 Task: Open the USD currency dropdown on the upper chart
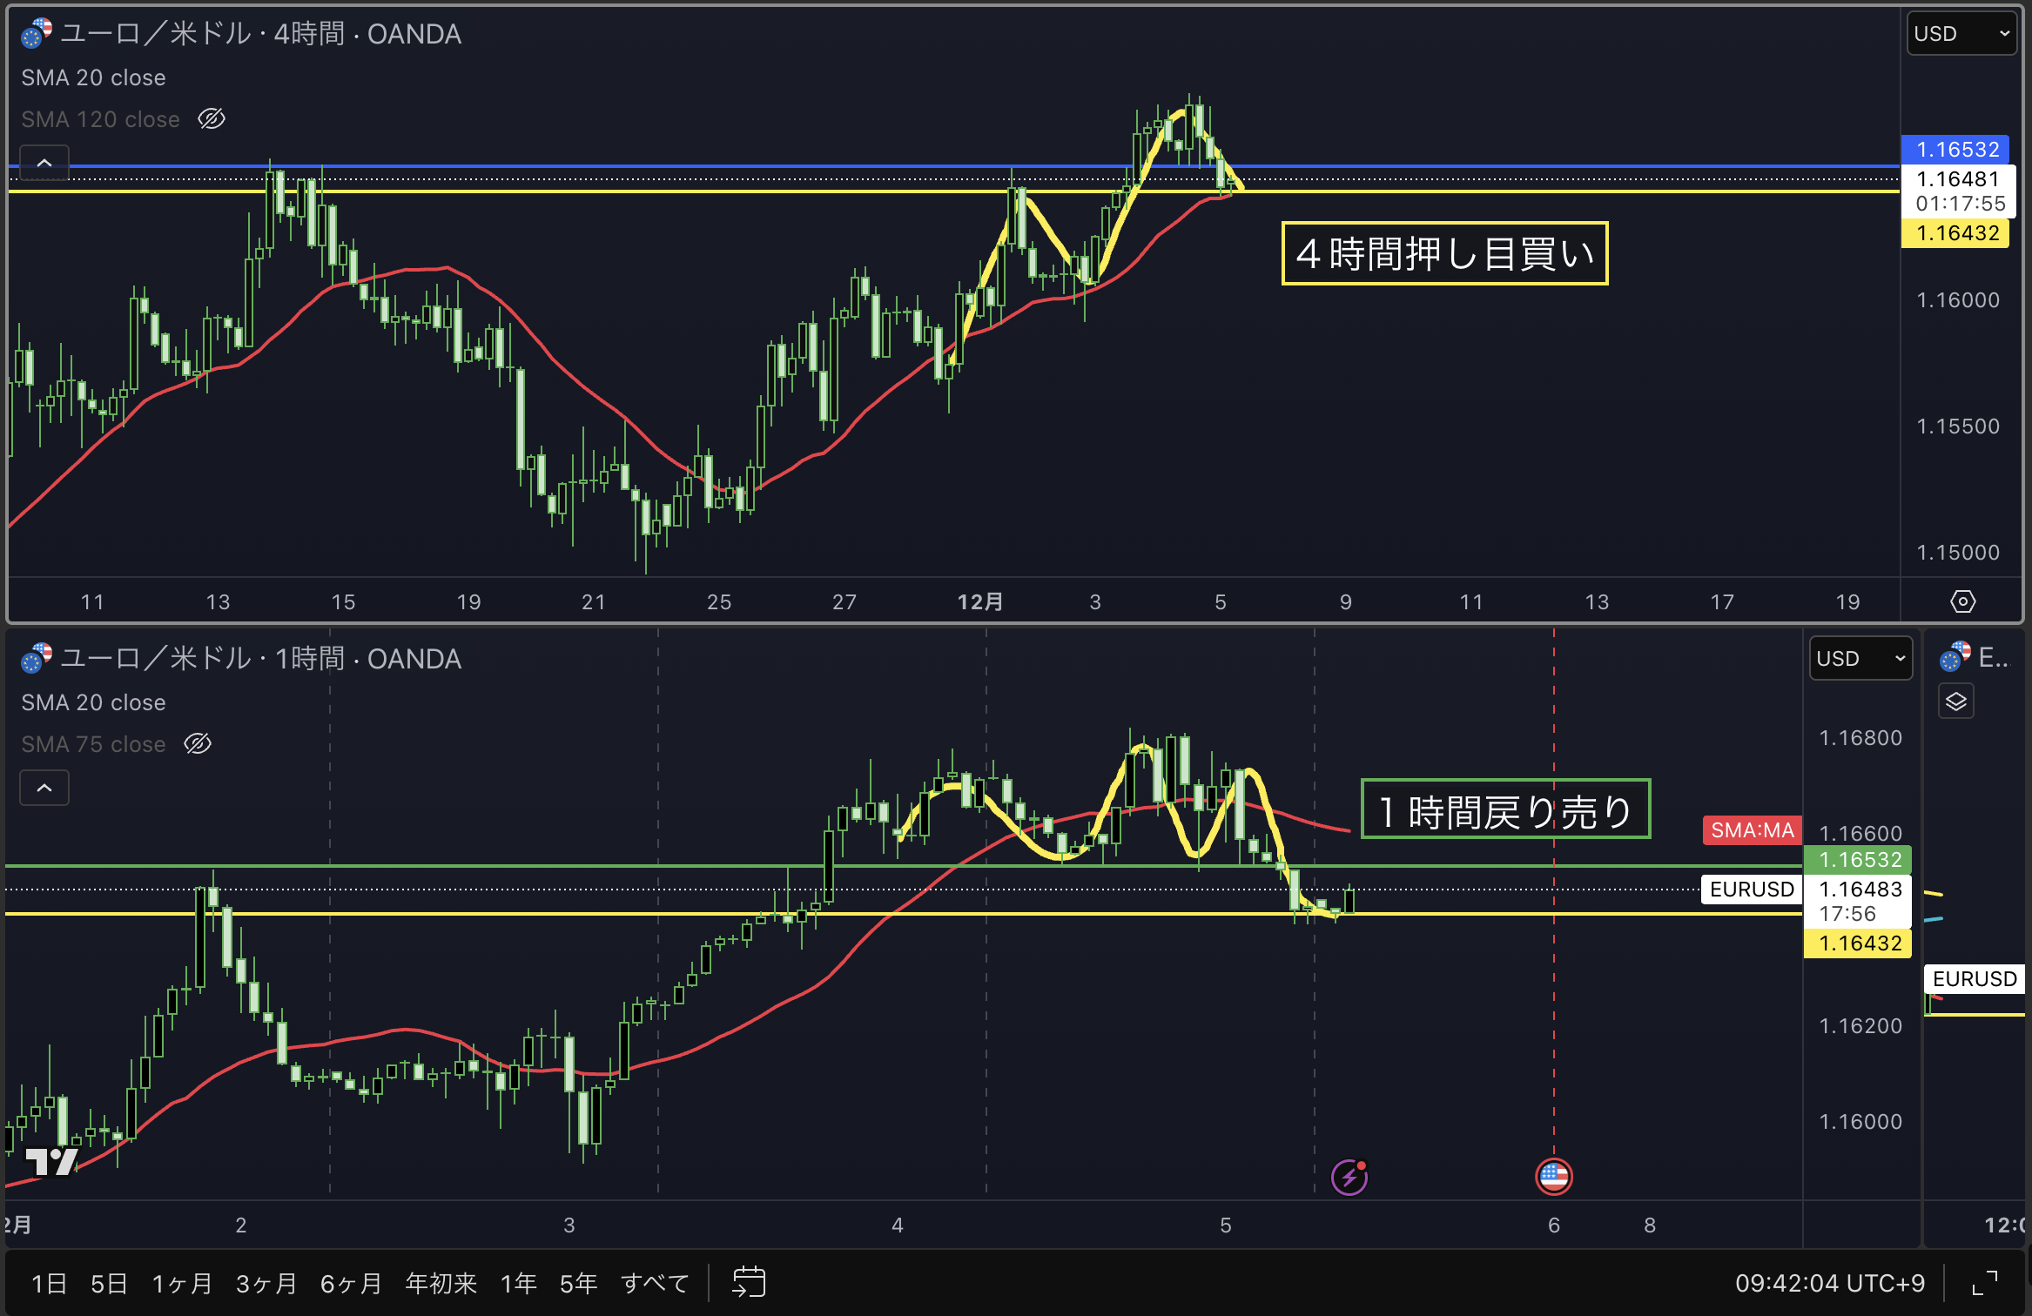pyautogui.click(x=1961, y=34)
